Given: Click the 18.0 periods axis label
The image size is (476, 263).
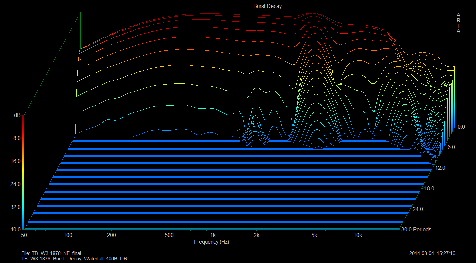Looking at the screenshot, I should (429, 189).
